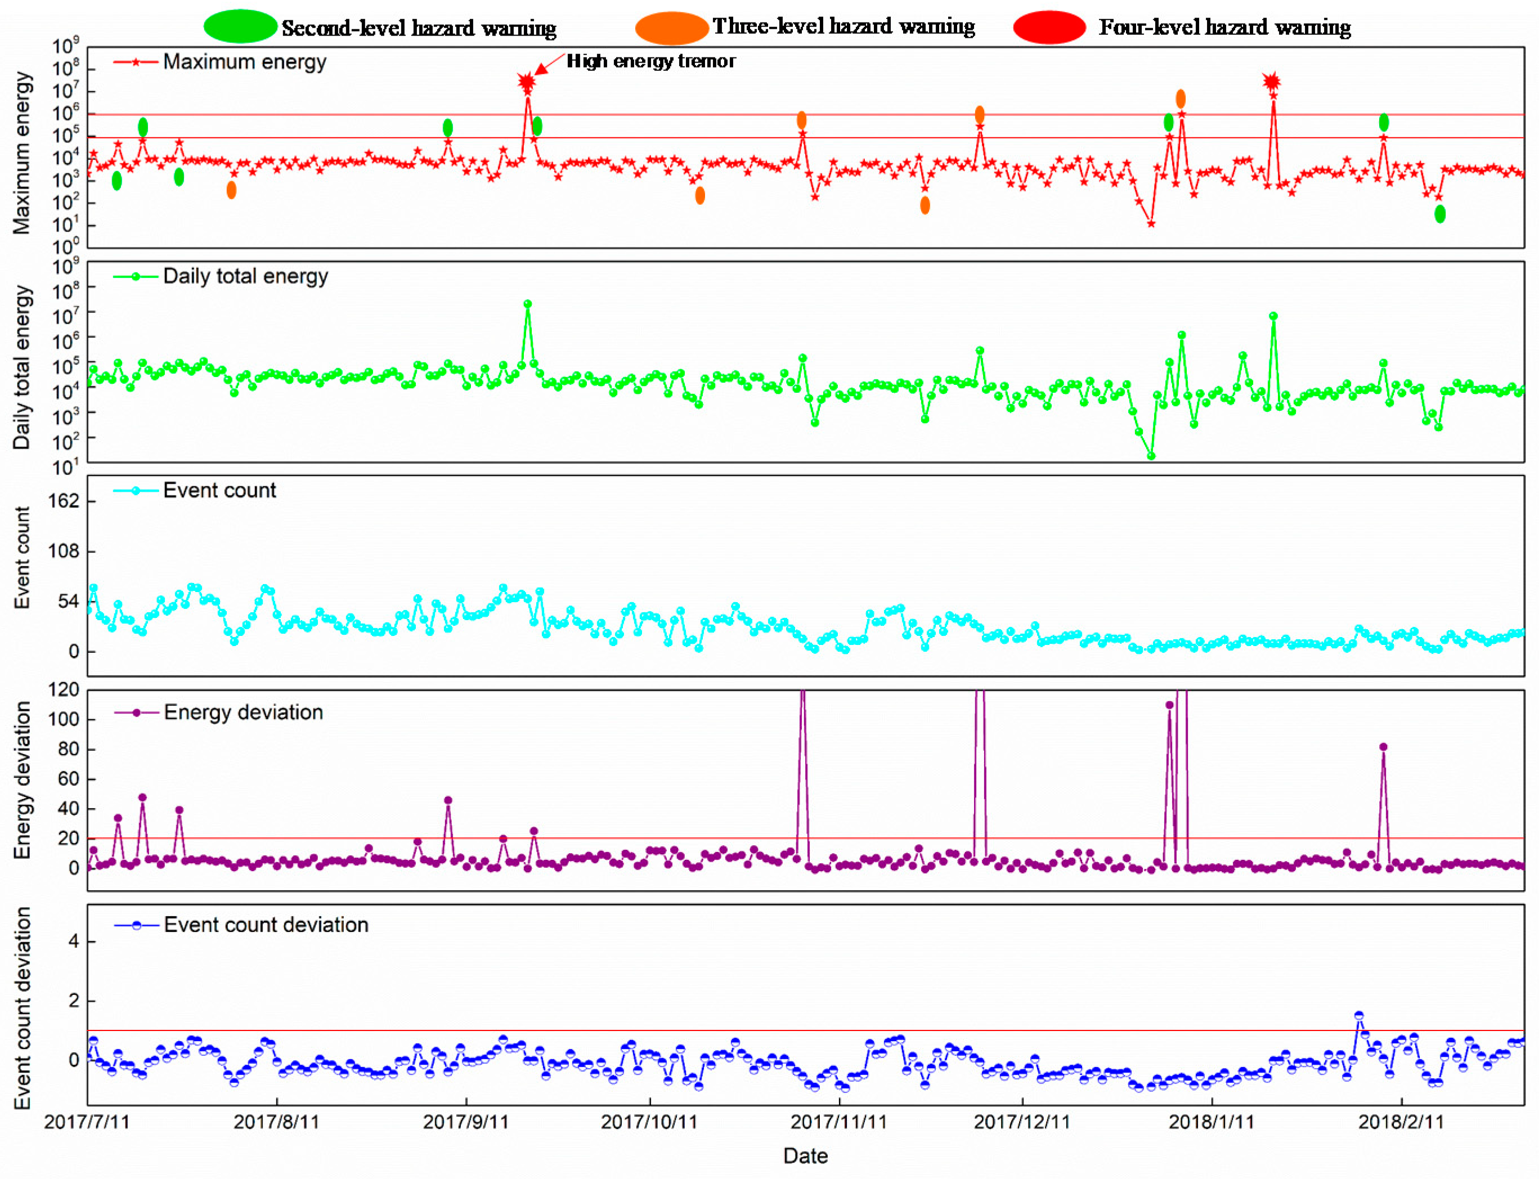Click the vertical Maximum energy axis title
This screenshot has height=1179, width=1539.
[x=22, y=153]
